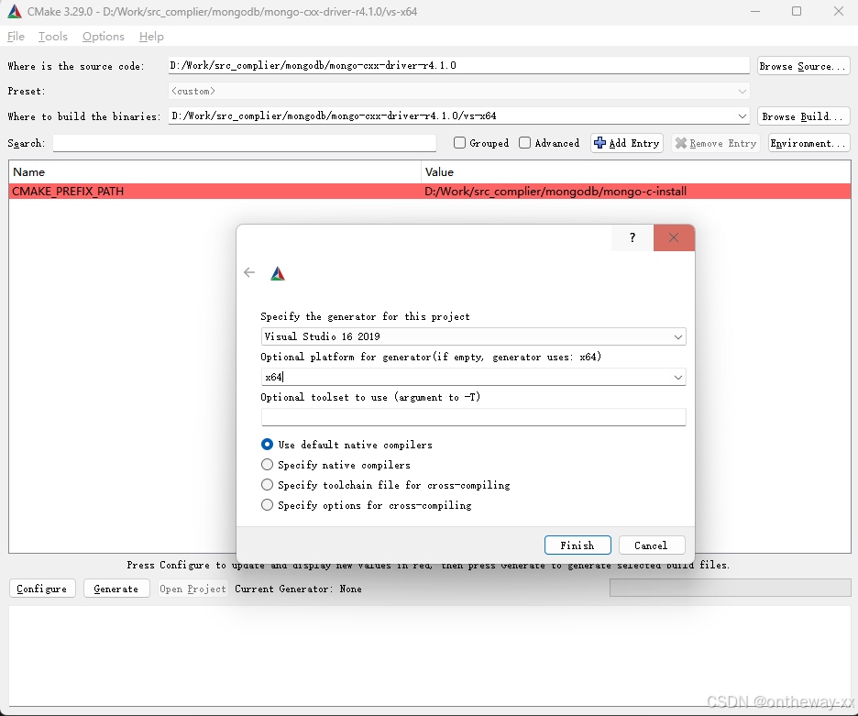Viewport: 858px width, 716px height.
Task: Click the Generate button
Action: pos(116,589)
